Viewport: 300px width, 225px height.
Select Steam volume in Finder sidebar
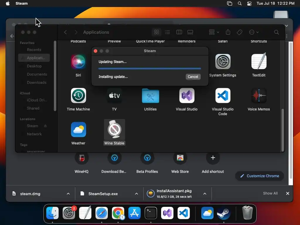(x=32, y=126)
